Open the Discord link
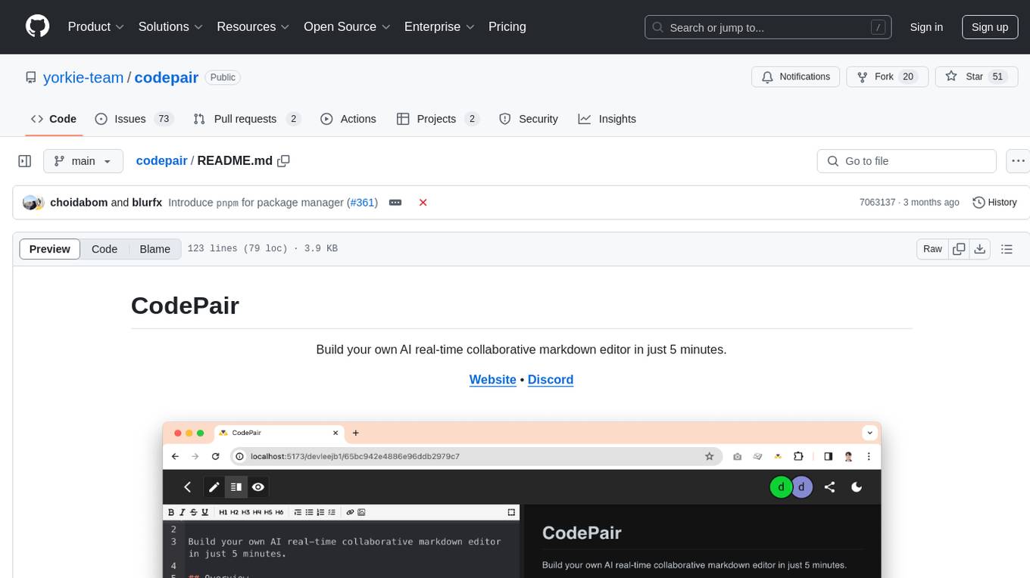 click(x=551, y=380)
